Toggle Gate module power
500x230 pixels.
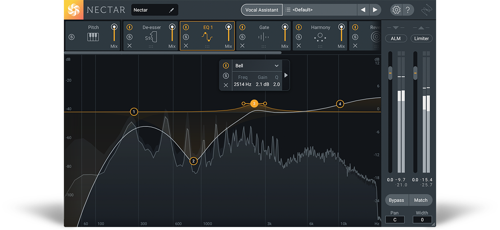[242, 28]
